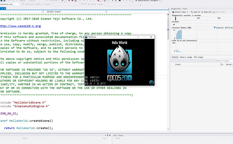
Task: Click the 10s timeline ruler mark
Action: (198, 18)
